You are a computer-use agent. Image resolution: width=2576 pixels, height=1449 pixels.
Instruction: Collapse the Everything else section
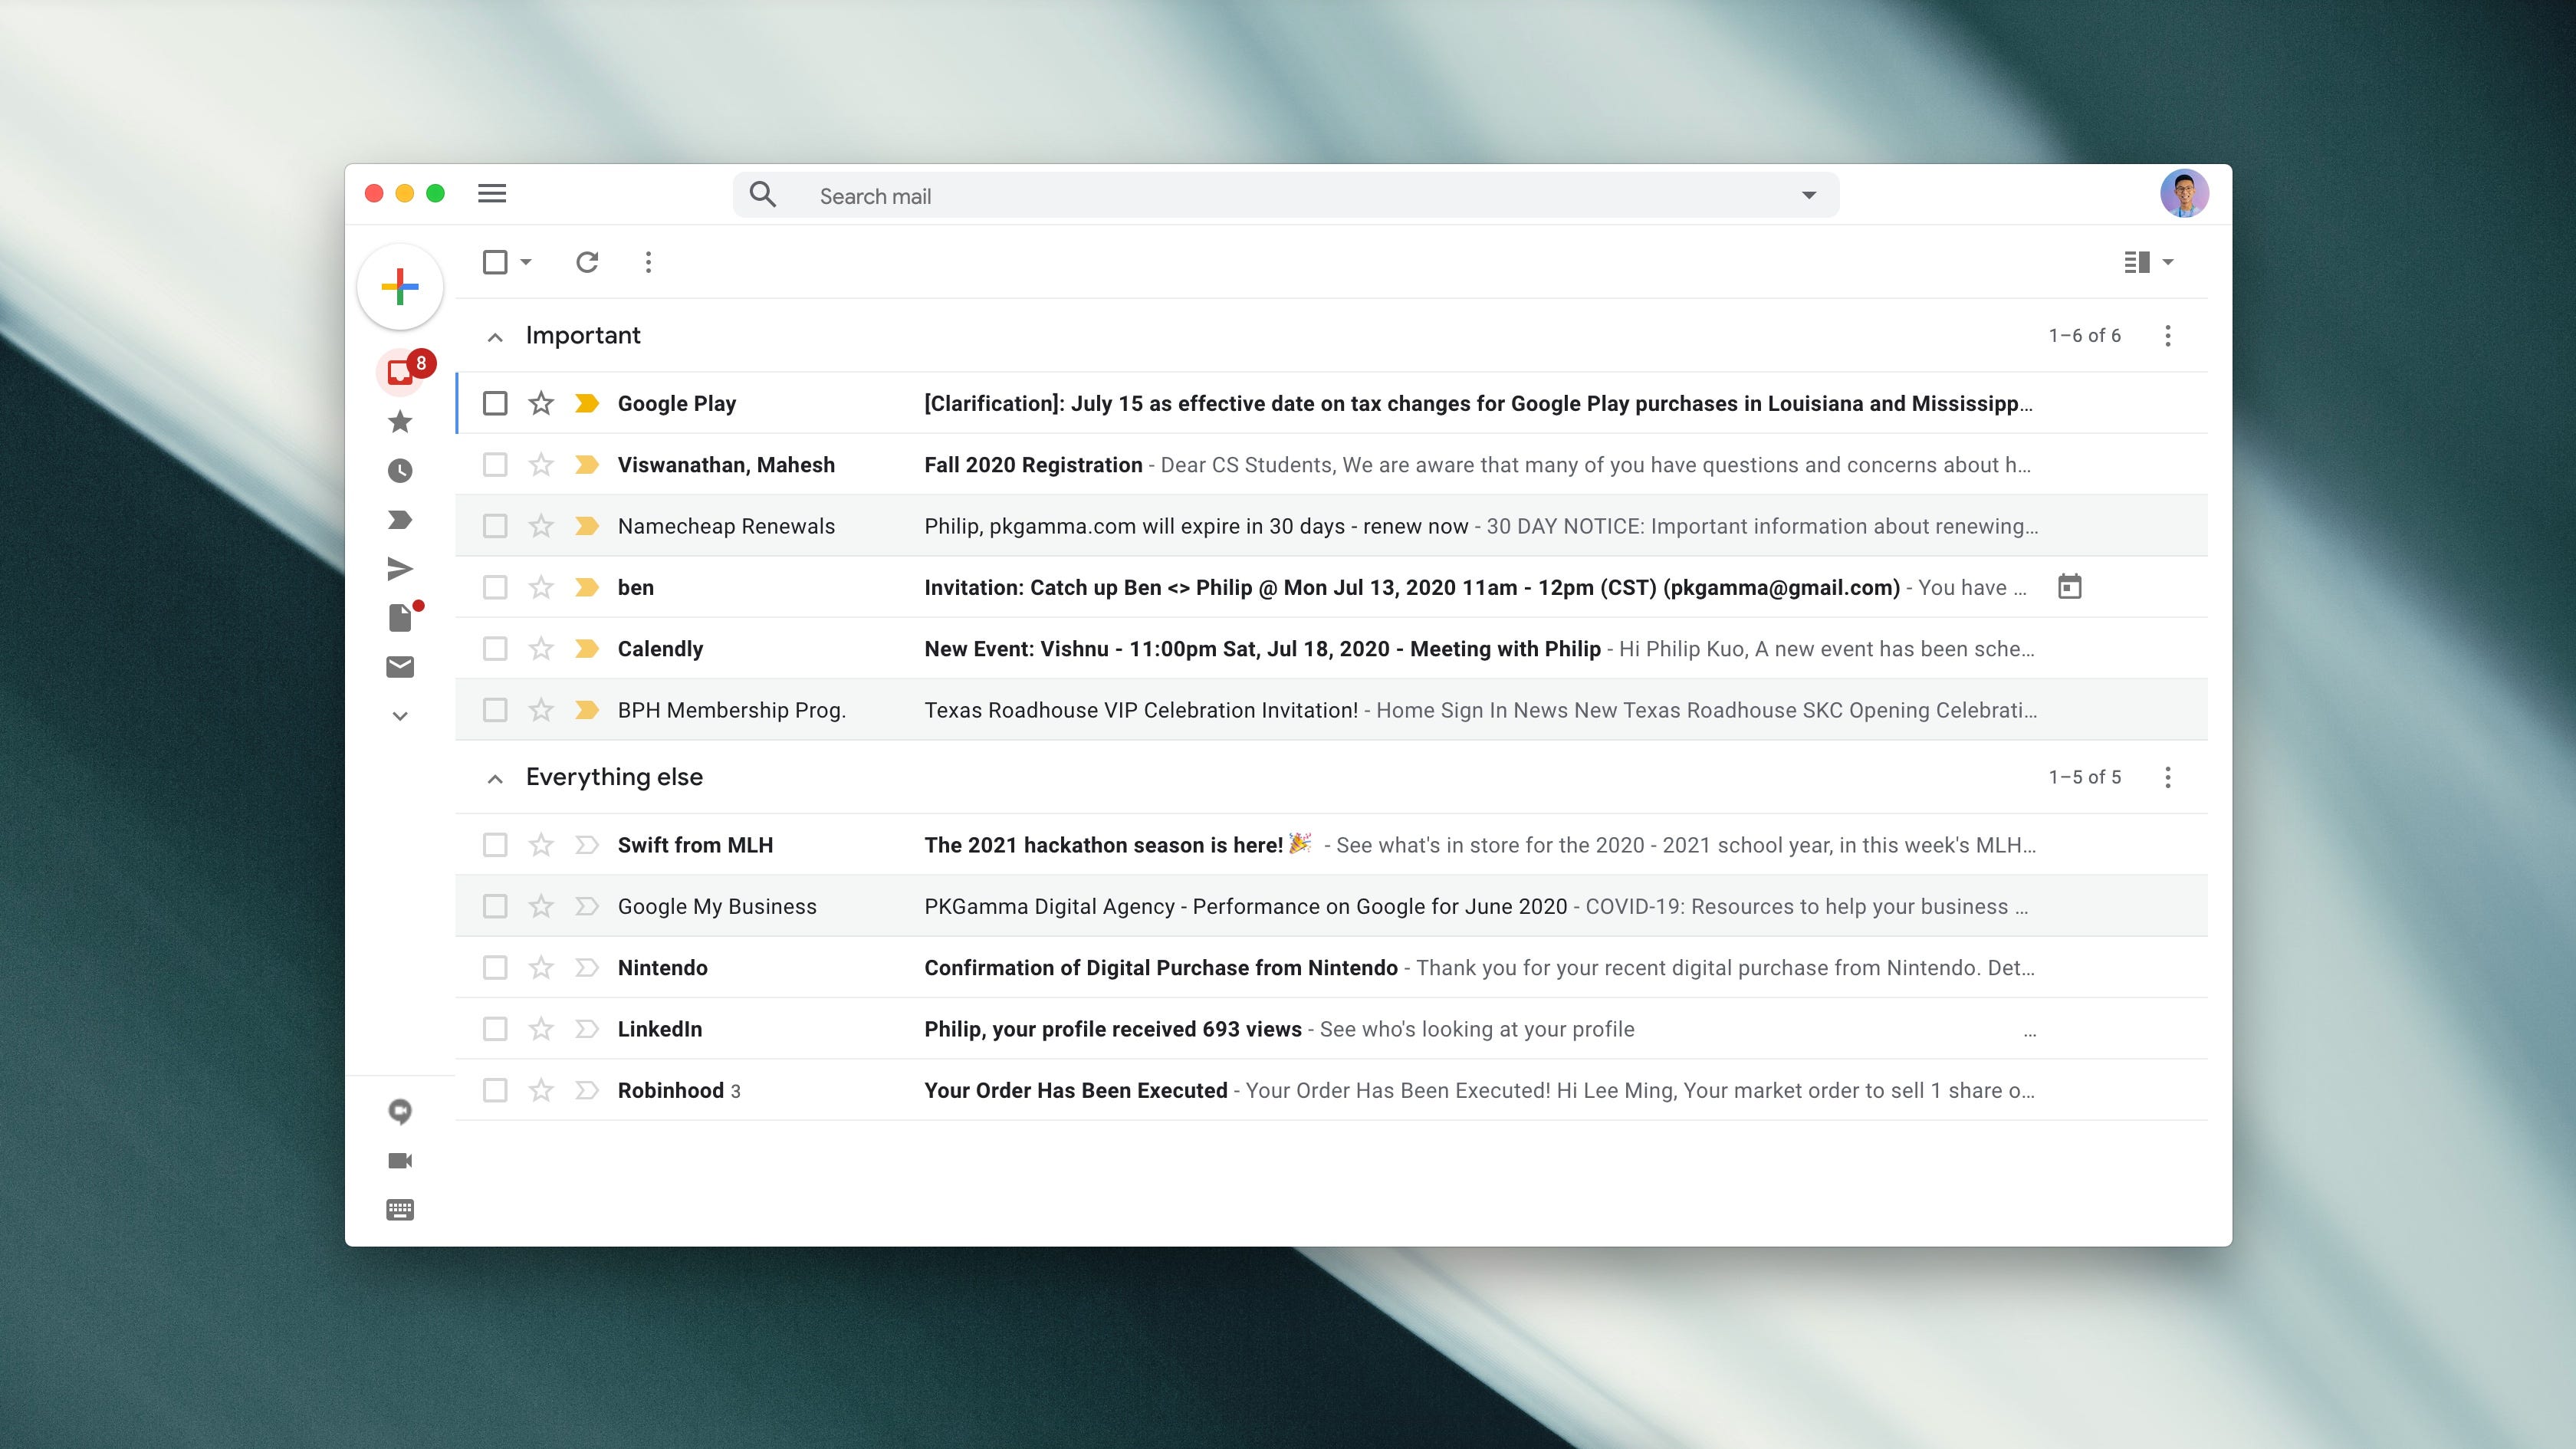point(495,779)
